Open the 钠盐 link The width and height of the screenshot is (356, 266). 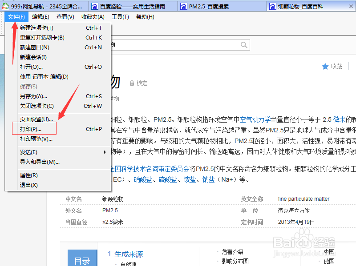click(208, 180)
